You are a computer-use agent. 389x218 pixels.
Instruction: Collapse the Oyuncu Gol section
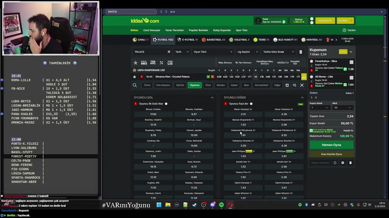point(212,97)
